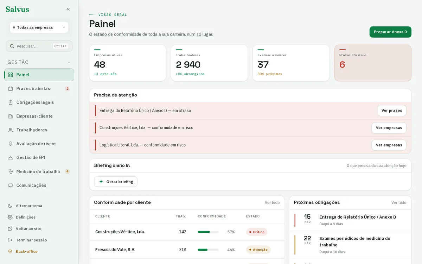Screen dimensions: 422x264
Task: Click the Empresas-cliente building icon
Action: [11, 116]
